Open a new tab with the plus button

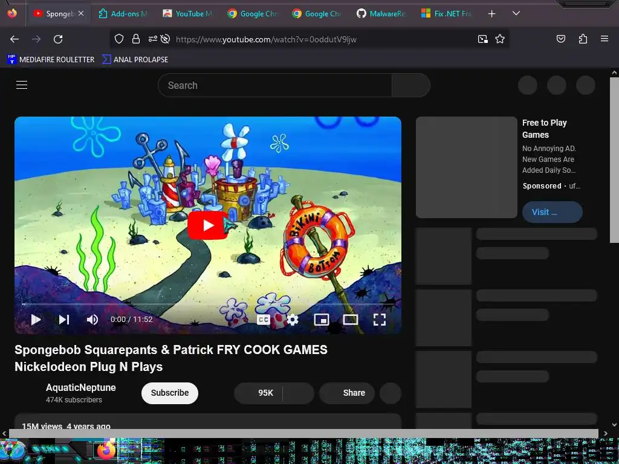click(491, 14)
